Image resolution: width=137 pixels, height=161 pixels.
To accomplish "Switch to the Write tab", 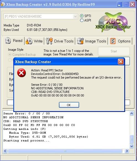I will pyautogui.click(x=34, y=41).
